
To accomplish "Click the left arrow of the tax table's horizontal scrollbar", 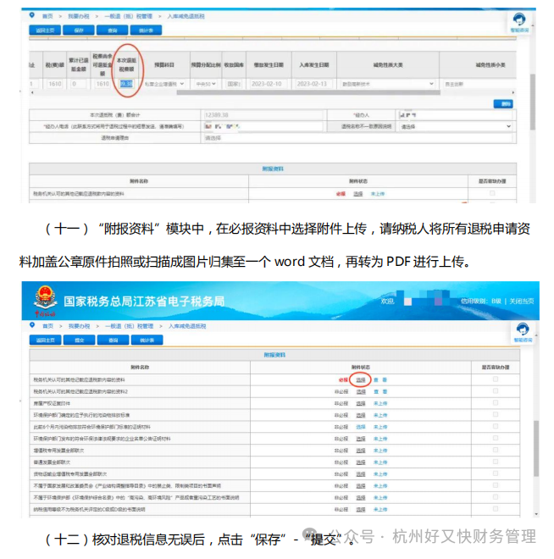I will pyautogui.click(x=32, y=92).
